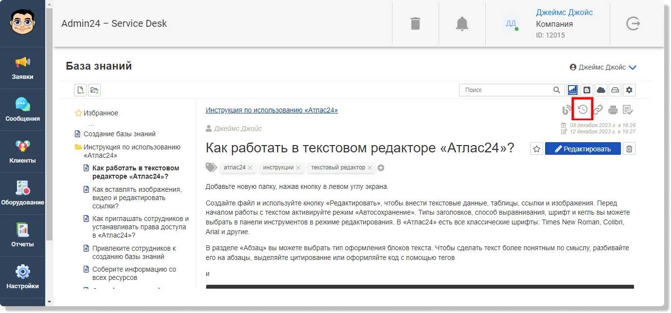Screen dimensions: 671x313
Task: Add article to favorites with star button
Action: point(537,148)
